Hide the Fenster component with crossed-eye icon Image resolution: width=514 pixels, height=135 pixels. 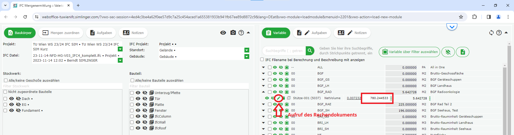pos(145,110)
